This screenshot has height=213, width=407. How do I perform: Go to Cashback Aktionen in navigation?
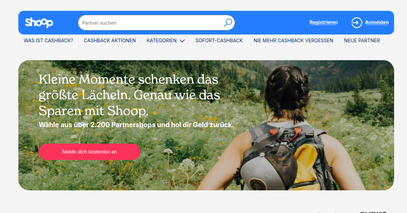(x=110, y=41)
